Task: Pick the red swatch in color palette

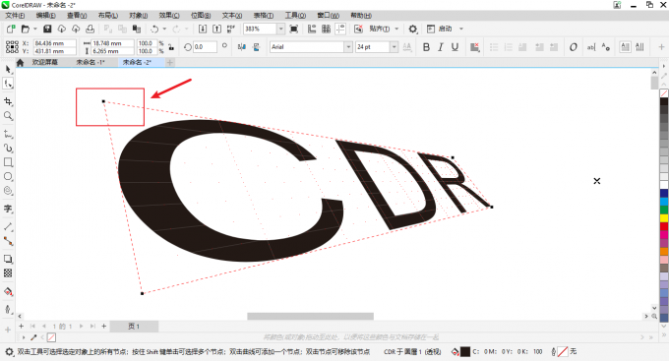Action: 664,226
